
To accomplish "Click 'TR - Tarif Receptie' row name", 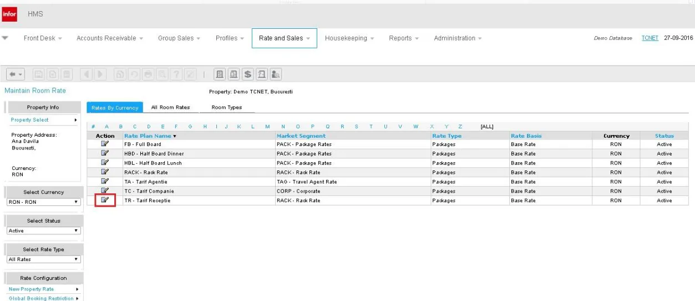I will tap(147, 200).
